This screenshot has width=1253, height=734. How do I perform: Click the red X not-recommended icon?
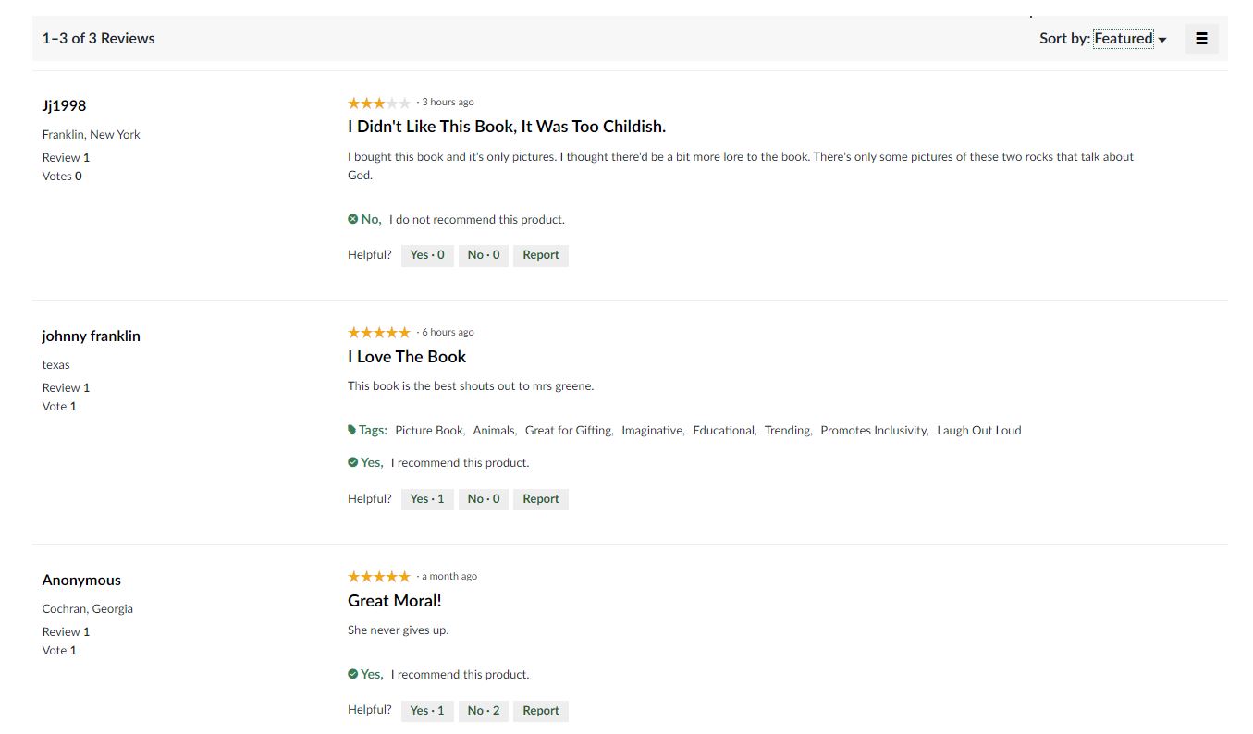pyautogui.click(x=353, y=219)
